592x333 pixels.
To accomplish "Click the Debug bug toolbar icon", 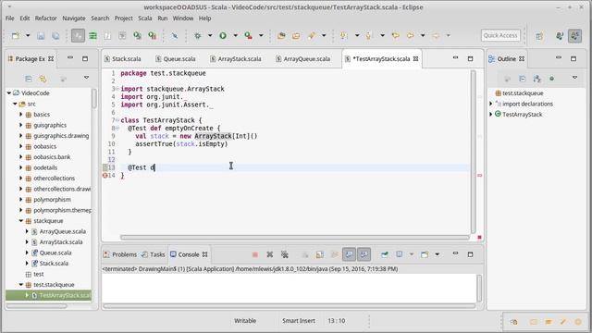I will pos(197,35).
